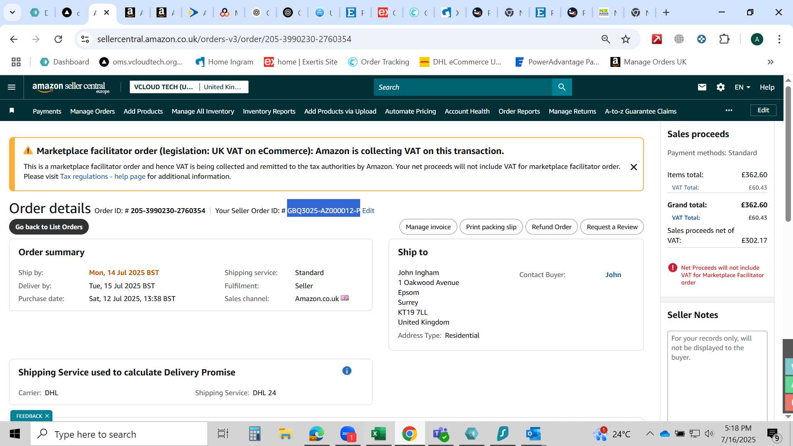Image resolution: width=793 pixels, height=446 pixels.
Task: Edit the Seller Order ID
Action: click(x=368, y=211)
